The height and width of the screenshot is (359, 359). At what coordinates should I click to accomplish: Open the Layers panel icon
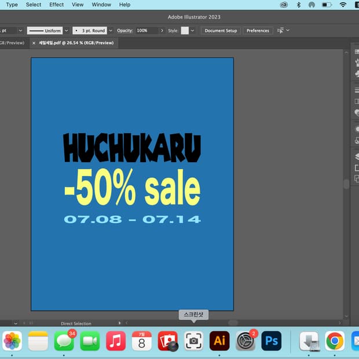pyautogui.click(x=357, y=156)
